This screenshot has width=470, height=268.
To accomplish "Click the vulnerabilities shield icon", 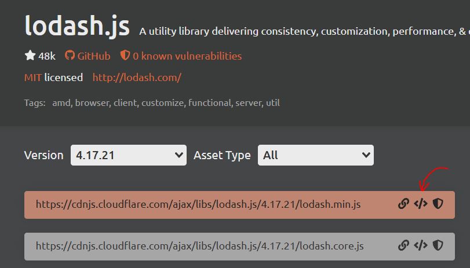I will point(125,56).
